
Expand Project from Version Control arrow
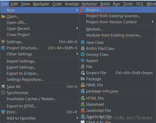pos(153,22)
